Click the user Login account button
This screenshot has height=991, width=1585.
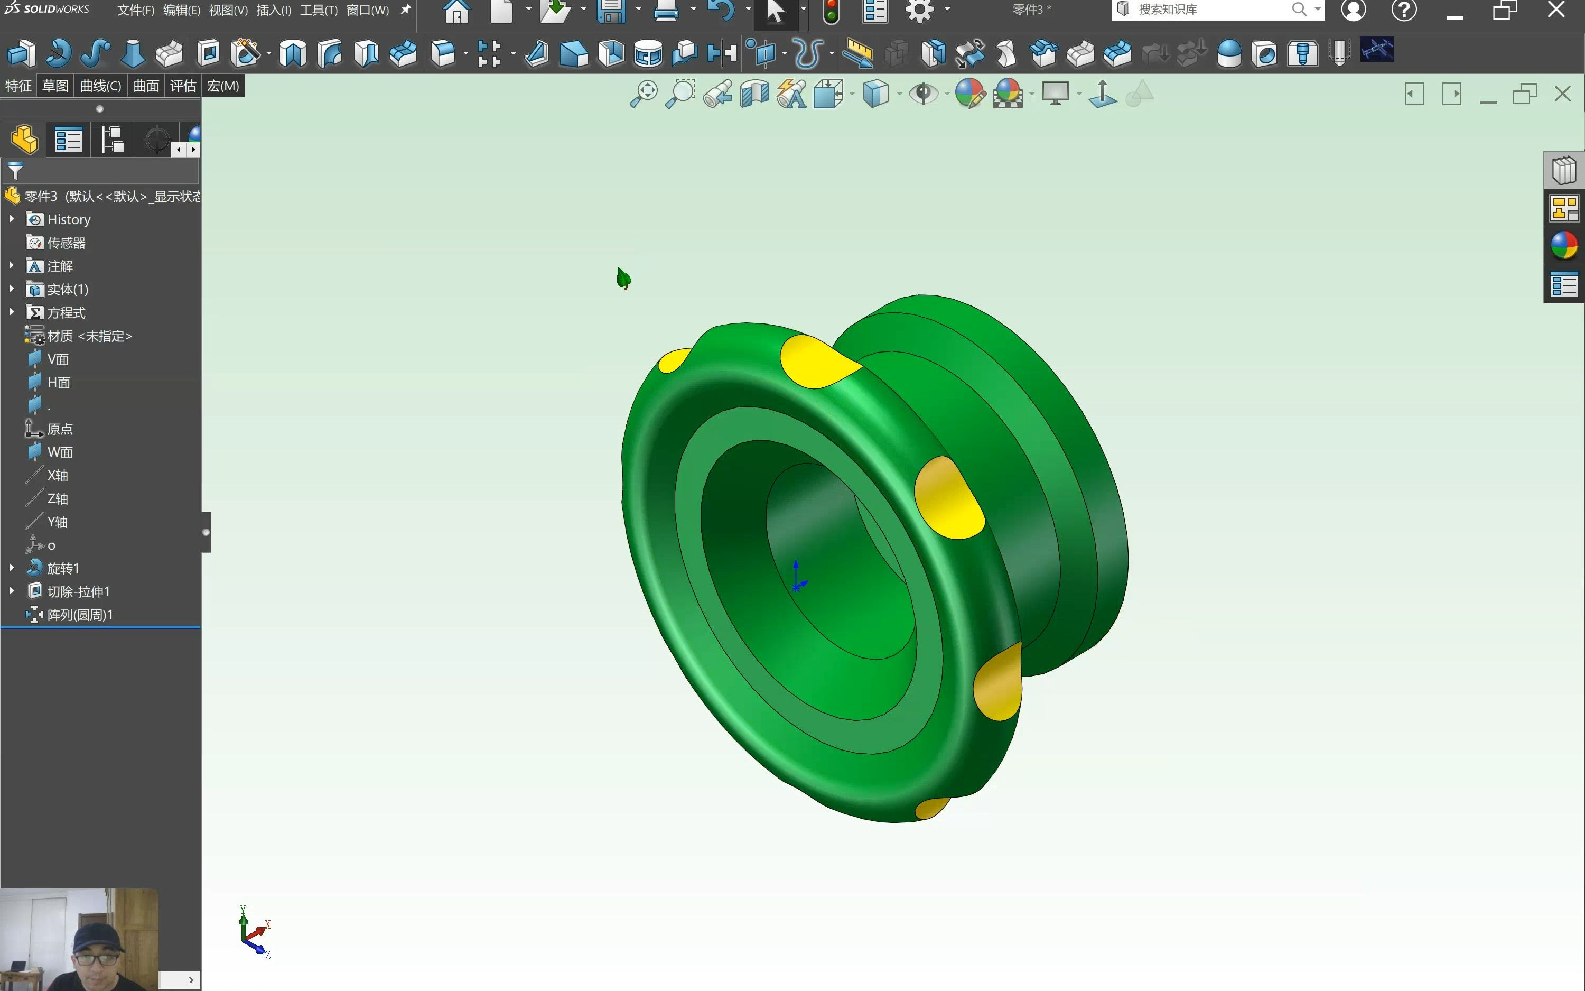point(1353,10)
